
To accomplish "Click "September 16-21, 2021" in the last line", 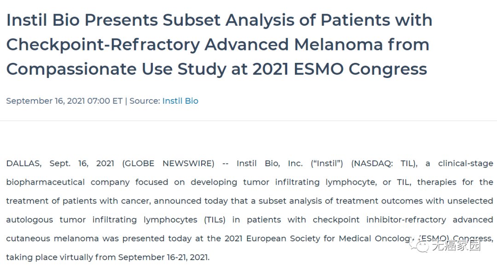I will point(163,257).
